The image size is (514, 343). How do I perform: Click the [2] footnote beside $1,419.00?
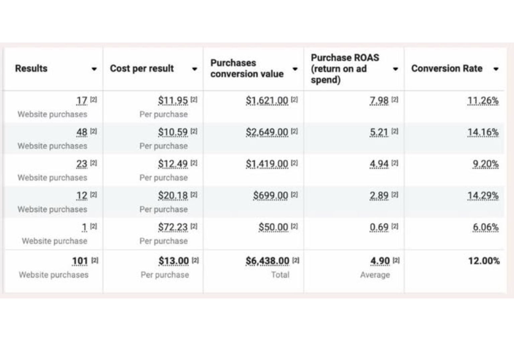coord(294,163)
